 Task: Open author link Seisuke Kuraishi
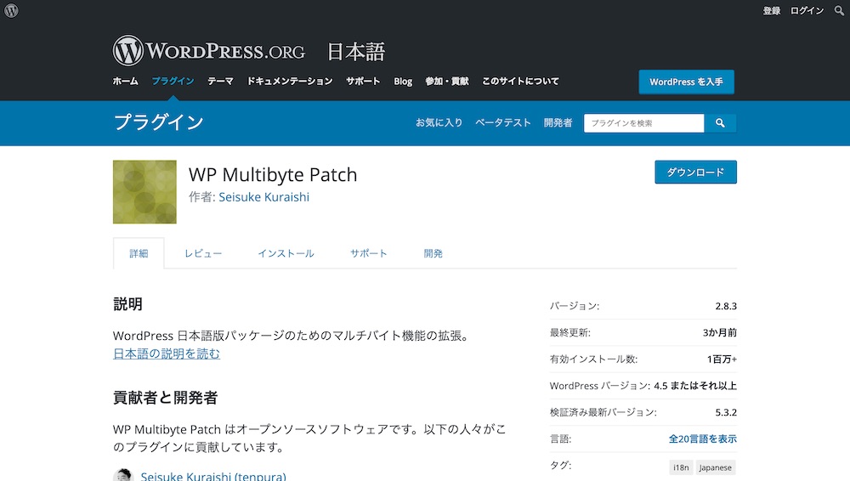pyautogui.click(x=264, y=197)
